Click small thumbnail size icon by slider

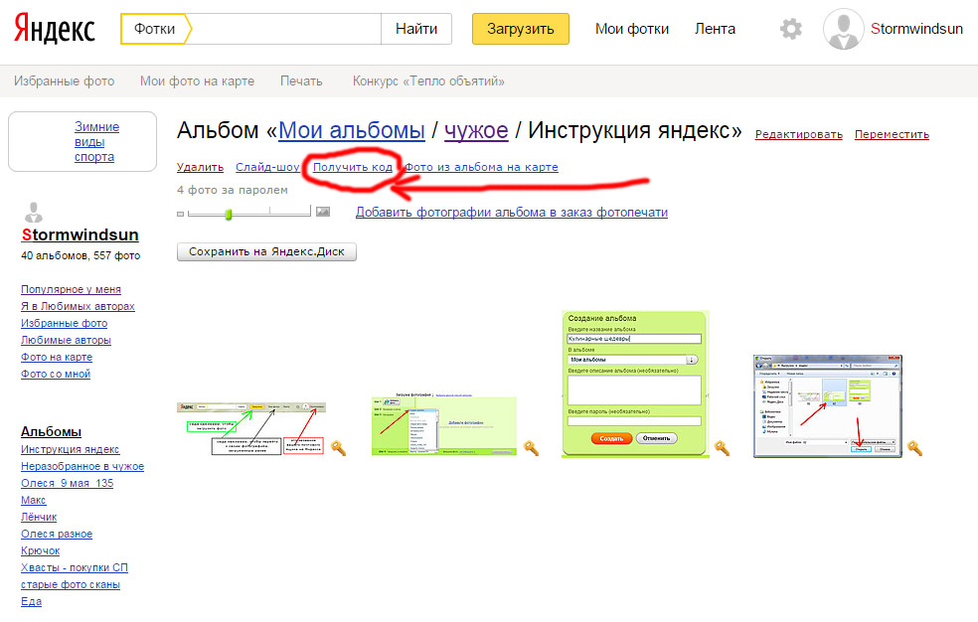click(x=180, y=214)
